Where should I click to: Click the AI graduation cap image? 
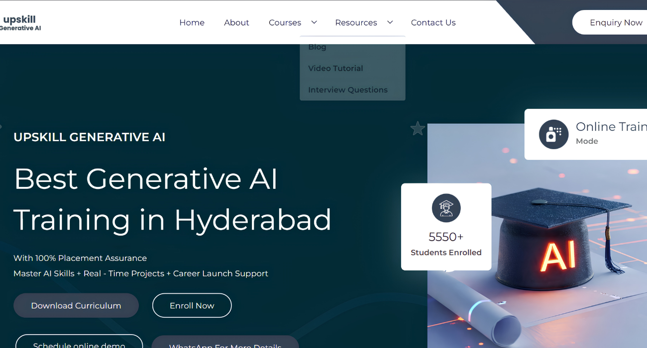[x=538, y=236]
